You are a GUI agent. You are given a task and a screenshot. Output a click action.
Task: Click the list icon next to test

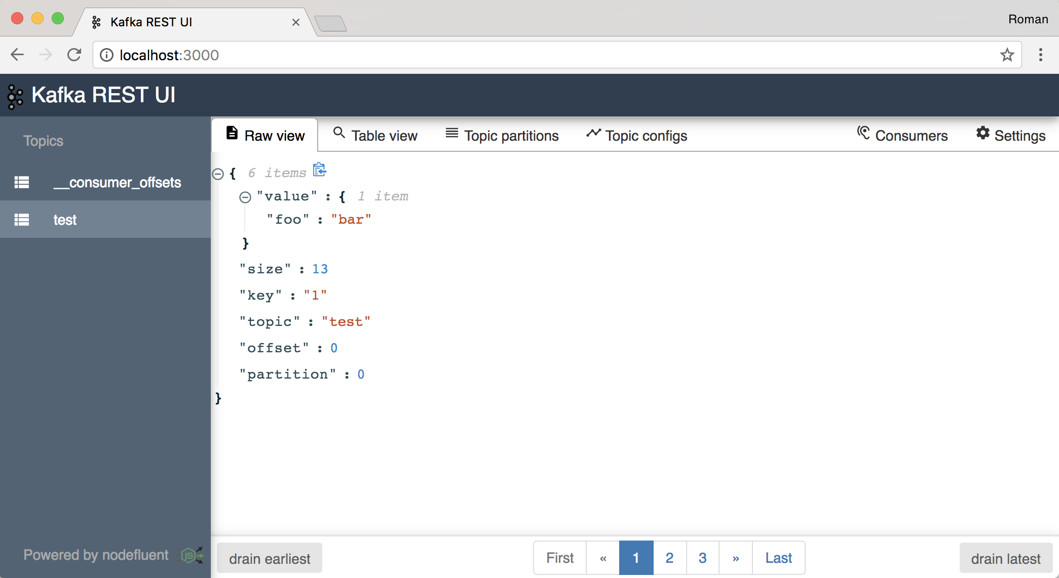click(x=22, y=220)
